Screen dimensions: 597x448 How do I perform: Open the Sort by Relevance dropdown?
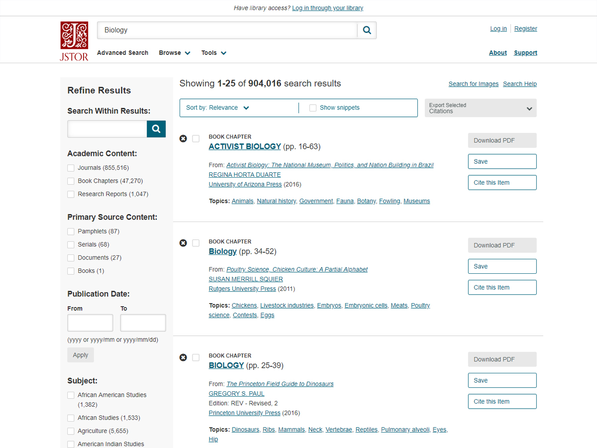tap(218, 108)
